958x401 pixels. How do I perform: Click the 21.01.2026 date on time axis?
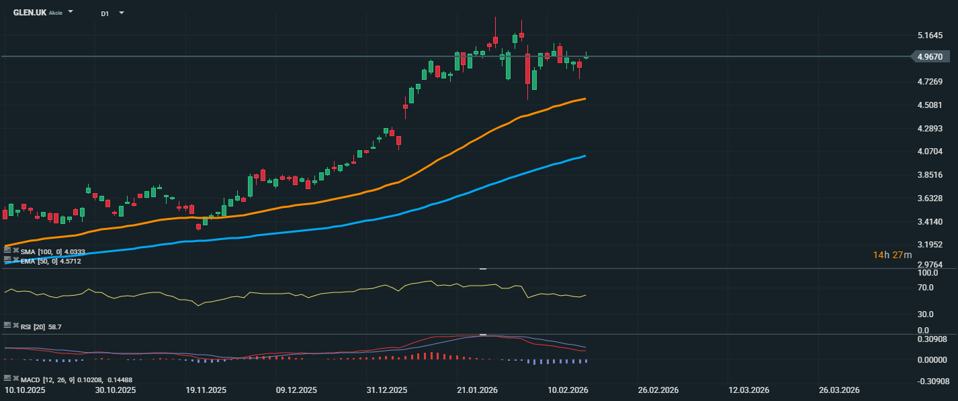tap(478, 390)
